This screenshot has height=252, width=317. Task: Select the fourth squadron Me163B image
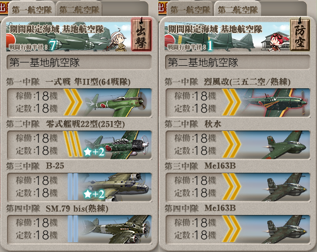pos(285,229)
